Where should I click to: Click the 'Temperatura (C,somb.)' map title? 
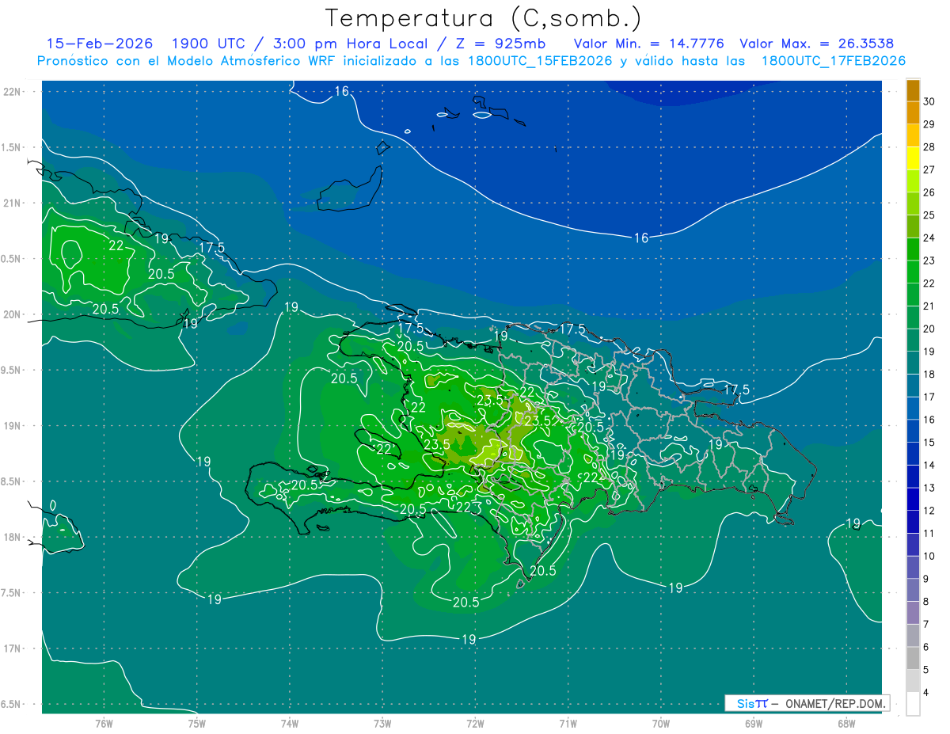[484, 19]
